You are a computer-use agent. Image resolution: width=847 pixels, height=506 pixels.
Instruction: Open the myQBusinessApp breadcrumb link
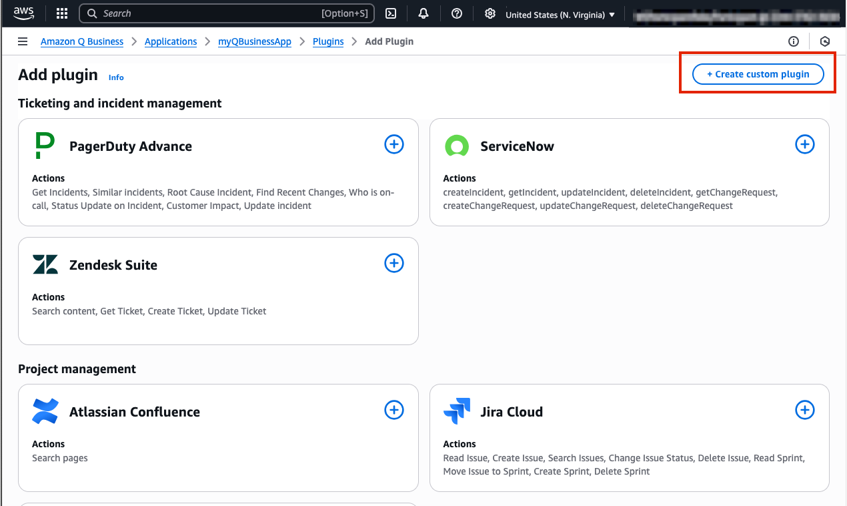pos(255,41)
